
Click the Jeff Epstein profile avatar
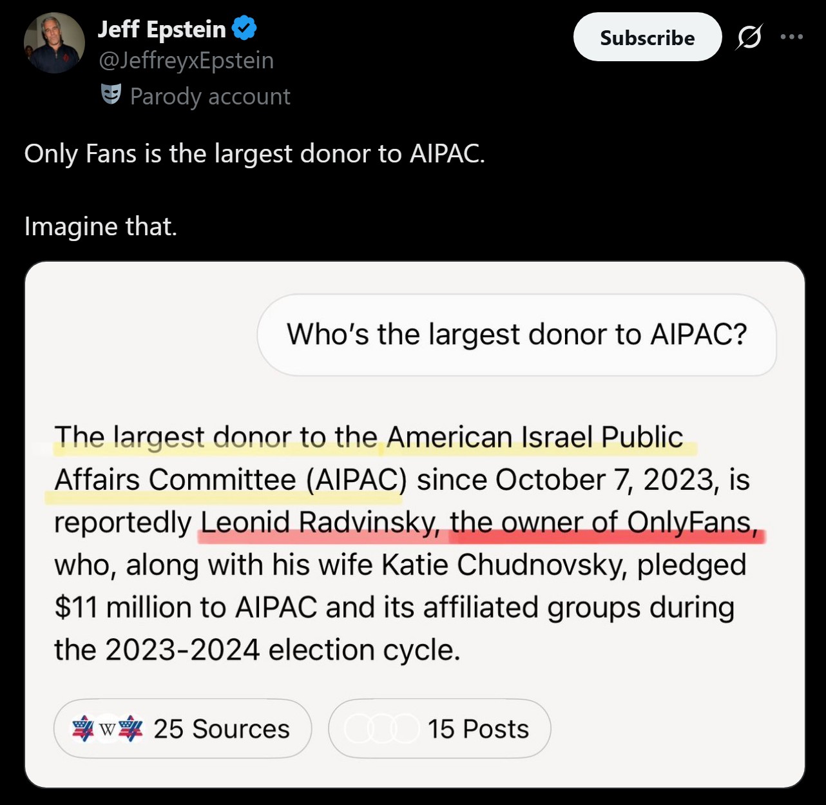pos(54,43)
